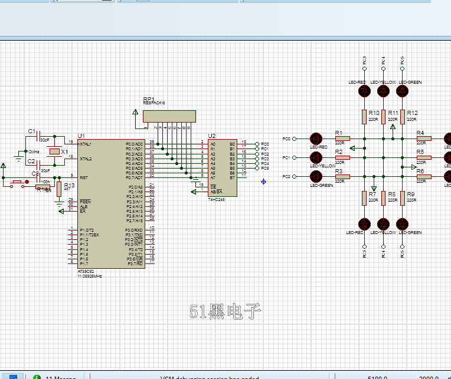Select resistor R5 220R

424,157
